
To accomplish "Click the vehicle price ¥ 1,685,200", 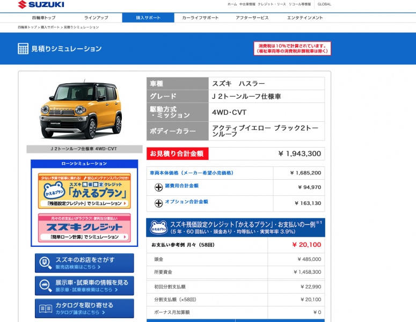I will (x=305, y=173).
